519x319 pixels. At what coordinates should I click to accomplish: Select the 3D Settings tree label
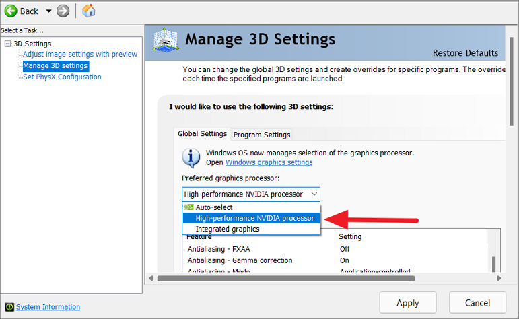[x=32, y=44]
